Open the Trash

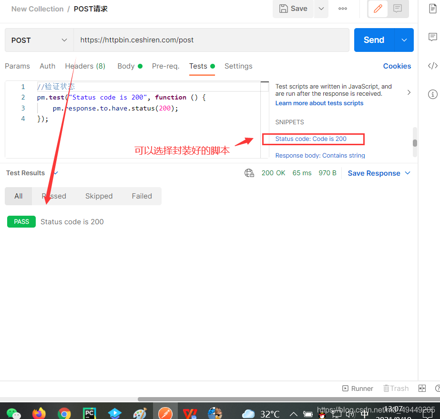pos(396,389)
